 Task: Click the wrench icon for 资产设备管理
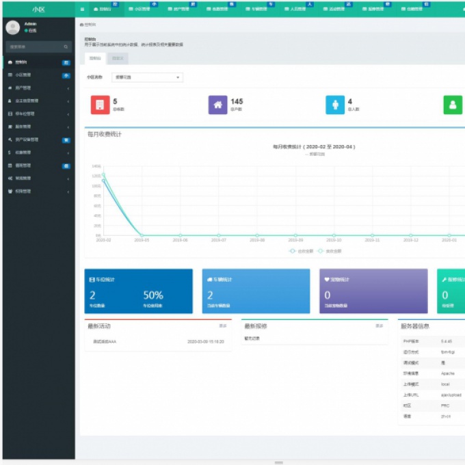point(10,139)
